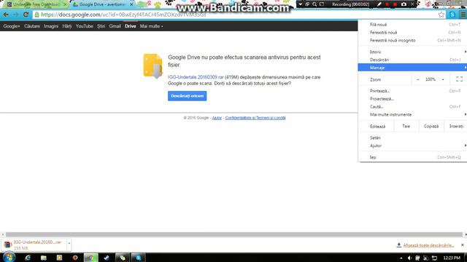Image resolution: width=467 pixels, height=262 pixels.
Task: Click download arrow icon in downloads bar
Action: click(399, 245)
